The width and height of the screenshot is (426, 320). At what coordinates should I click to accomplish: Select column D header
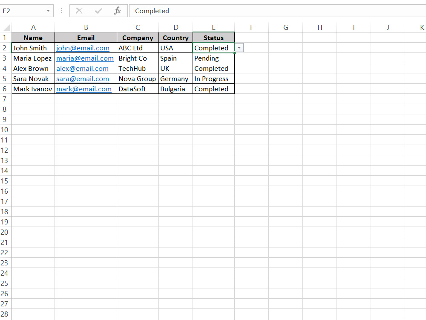point(176,27)
